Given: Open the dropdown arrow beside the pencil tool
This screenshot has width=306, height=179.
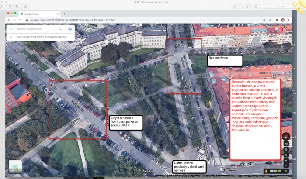Looking at the screenshot, I should point(240,7).
